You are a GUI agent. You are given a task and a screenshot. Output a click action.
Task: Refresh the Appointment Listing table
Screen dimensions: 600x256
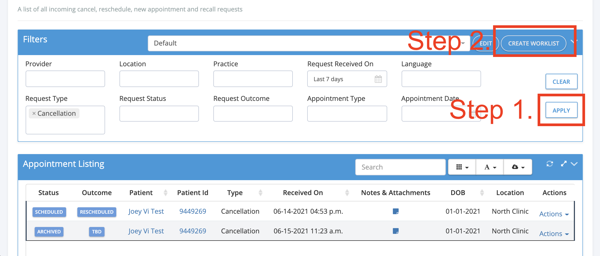click(x=550, y=164)
